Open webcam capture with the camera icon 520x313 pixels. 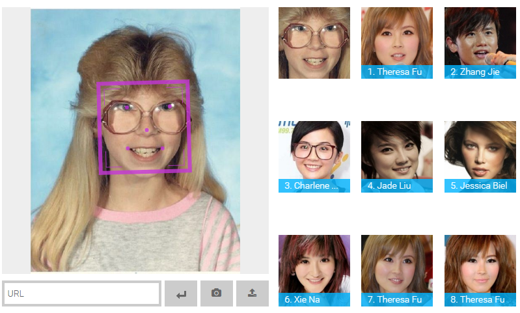pos(217,293)
